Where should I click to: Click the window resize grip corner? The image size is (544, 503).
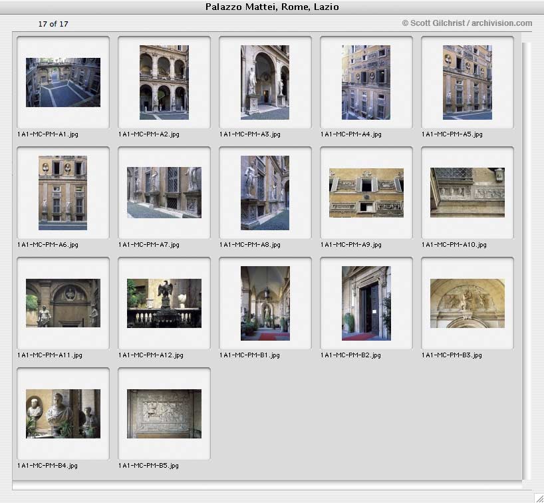click(538, 498)
